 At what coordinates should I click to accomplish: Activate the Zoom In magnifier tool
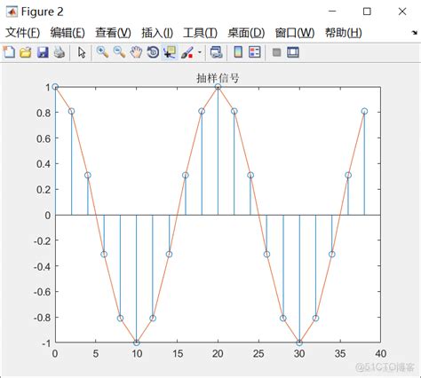tap(102, 52)
